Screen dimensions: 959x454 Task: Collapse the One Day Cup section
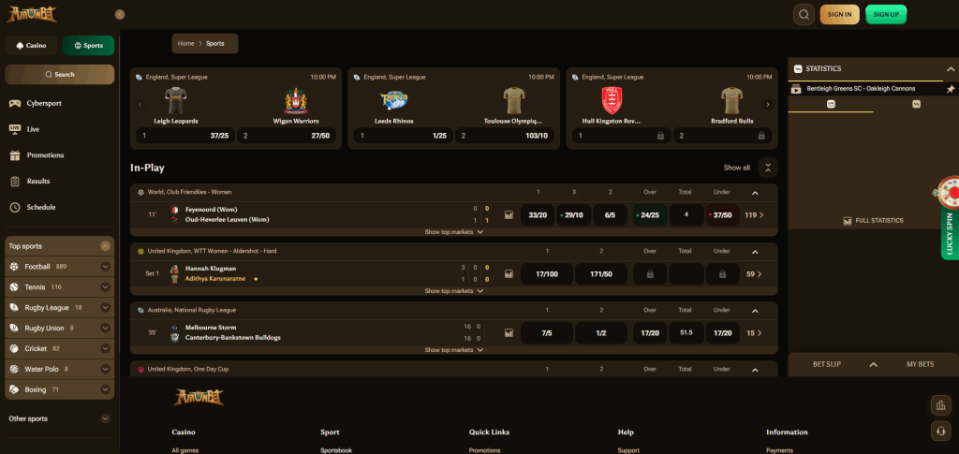pyautogui.click(x=755, y=370)
